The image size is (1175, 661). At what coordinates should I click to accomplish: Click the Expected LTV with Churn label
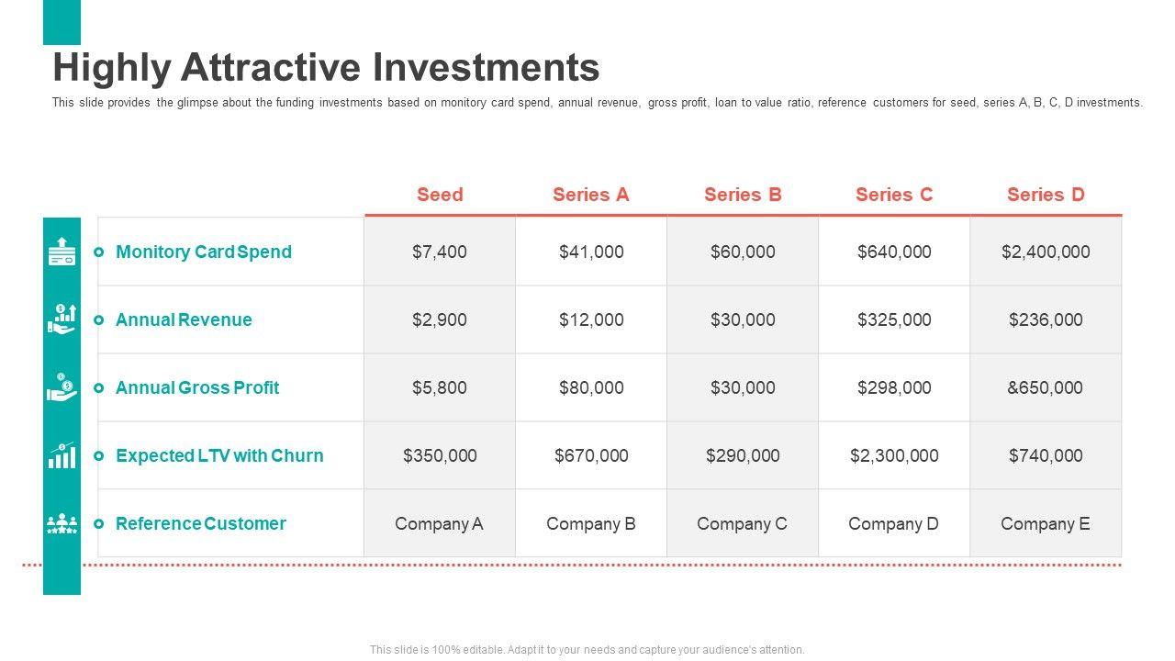tap(219, 455)
